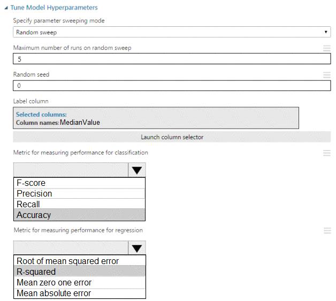Select Mean zero one error option

[x=79, y=282]
